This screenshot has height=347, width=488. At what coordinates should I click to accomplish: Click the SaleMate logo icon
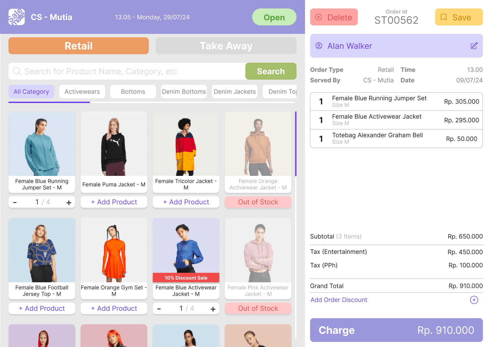tap(17, 17)
